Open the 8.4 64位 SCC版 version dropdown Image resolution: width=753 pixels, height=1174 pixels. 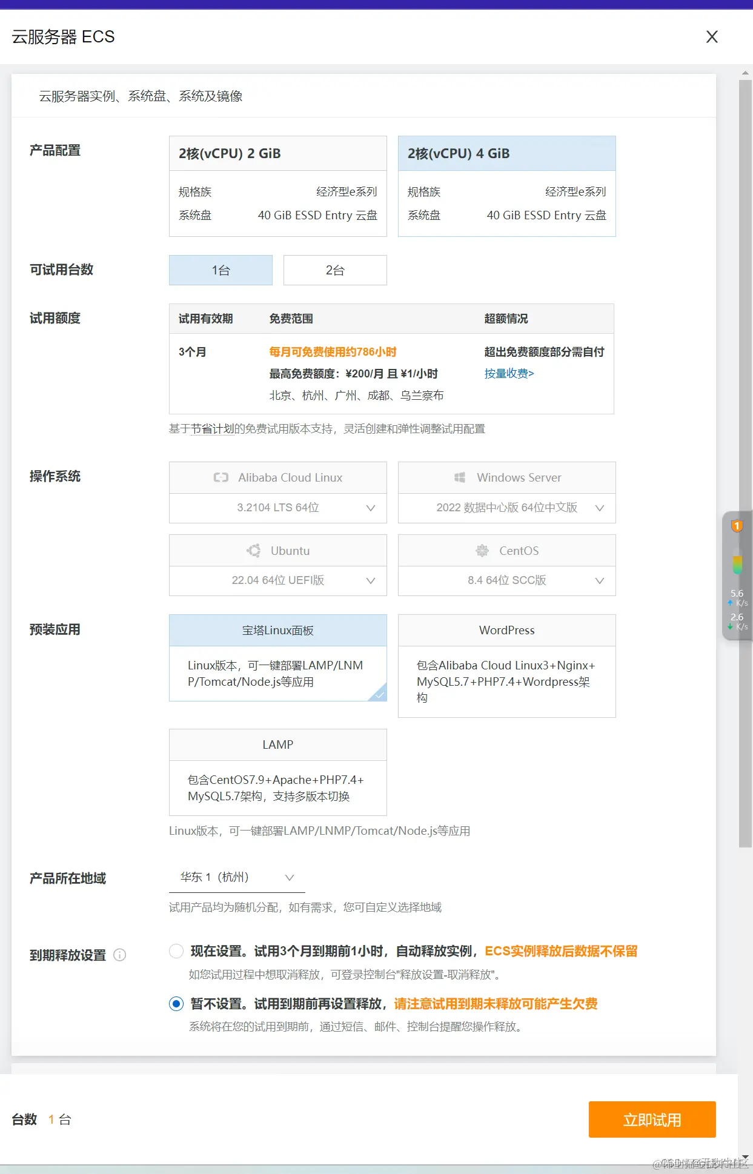[x=507, y=580]
